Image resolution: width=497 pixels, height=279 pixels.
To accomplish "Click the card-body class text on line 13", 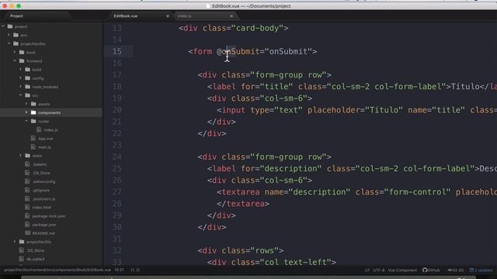I will tap(259, 28).
